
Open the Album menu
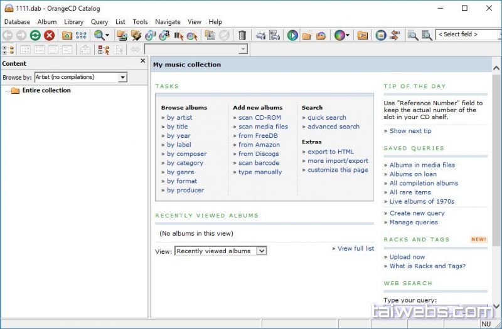click(47, 22)
